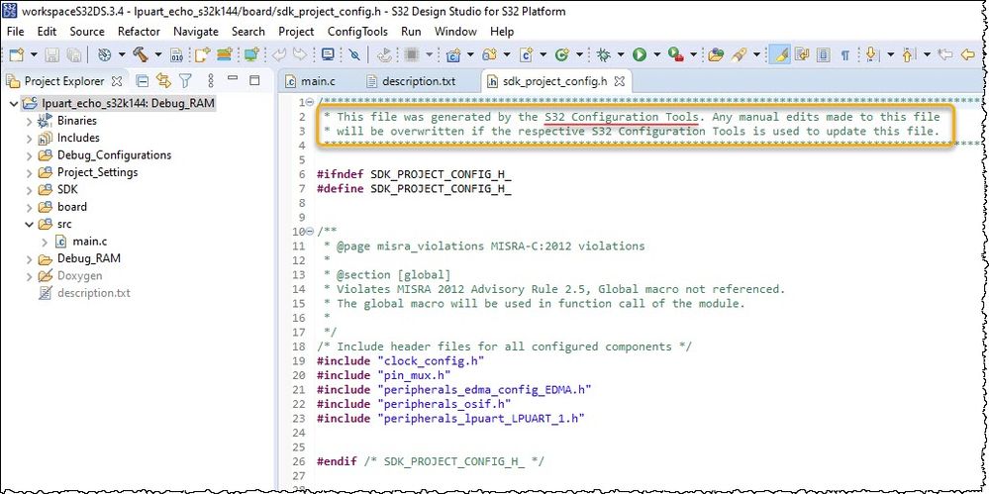Image resolution: width=989 pixels, height=494 pixels.
Task: Click the new C++ class icon
Action: 562,54
